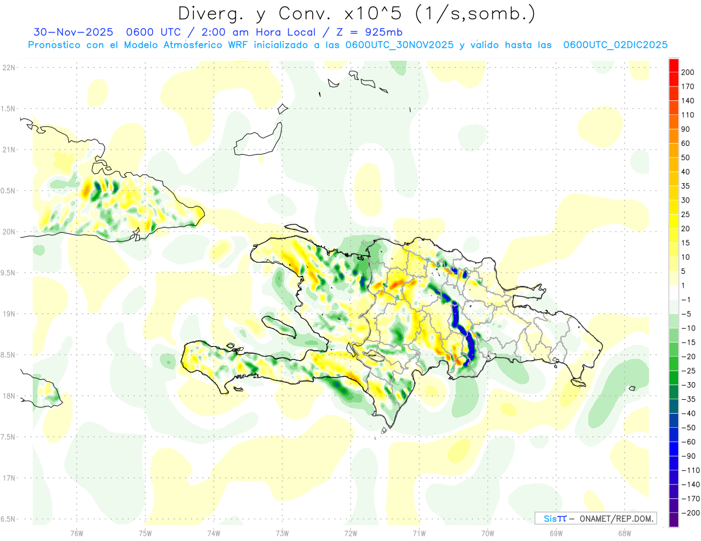701x541 pixels.
Task: Click the longitude label '72W'
Action: (x=350, y=533)
